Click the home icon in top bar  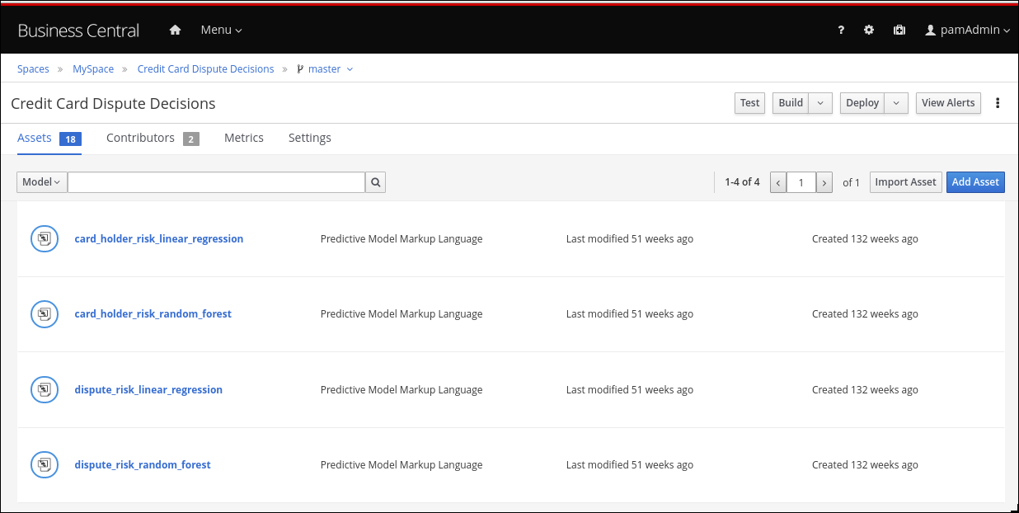click(175, 30)
